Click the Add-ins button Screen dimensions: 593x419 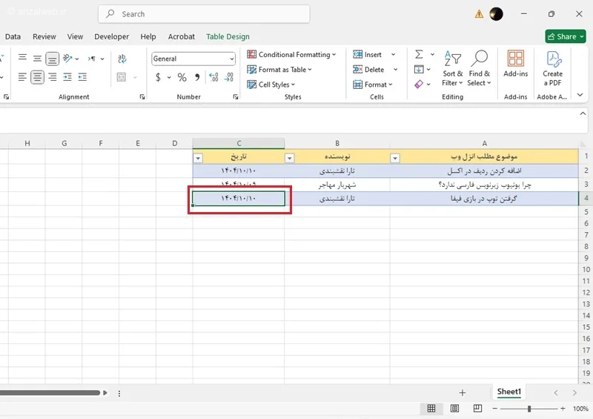(x=515, y=65)
